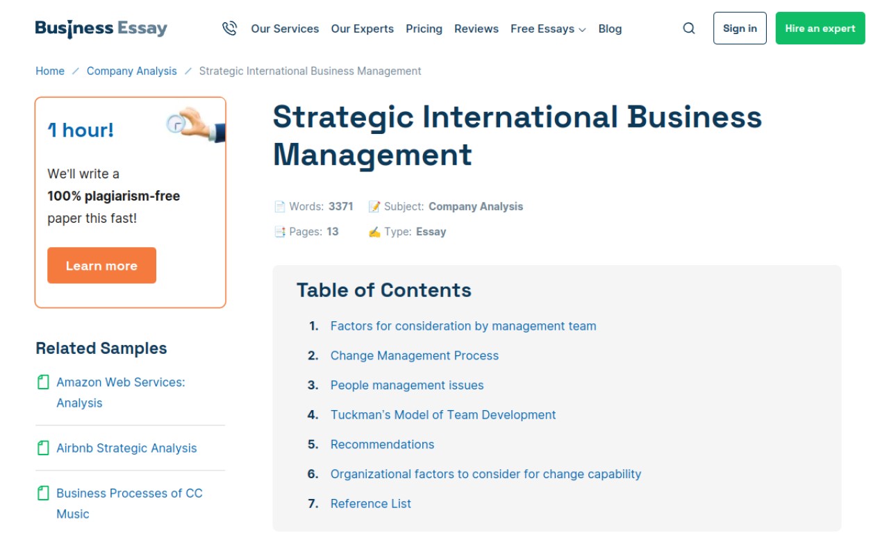Click the Business Essay logo
Screen dimensions: 889x533
coord(101,28)
